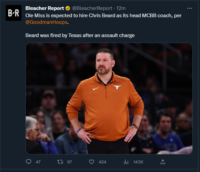The height and width of the screenshot is (172, 200).
Task: Click the gold verified badge
Action: point(68,8)
